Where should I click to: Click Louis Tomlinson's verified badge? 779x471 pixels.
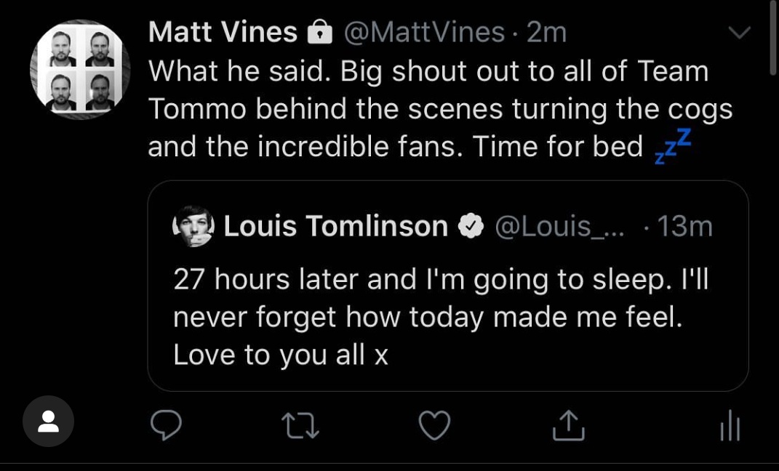click(x=471, y=227)
